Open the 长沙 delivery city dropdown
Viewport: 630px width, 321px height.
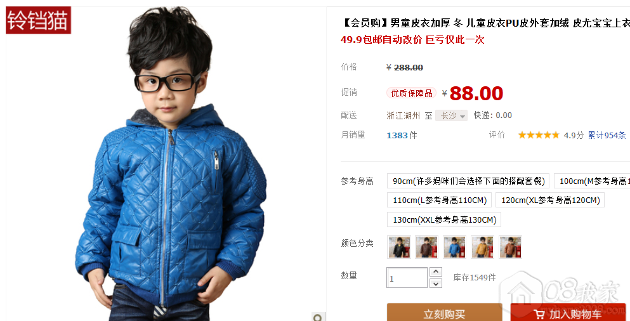pos(451,115)
